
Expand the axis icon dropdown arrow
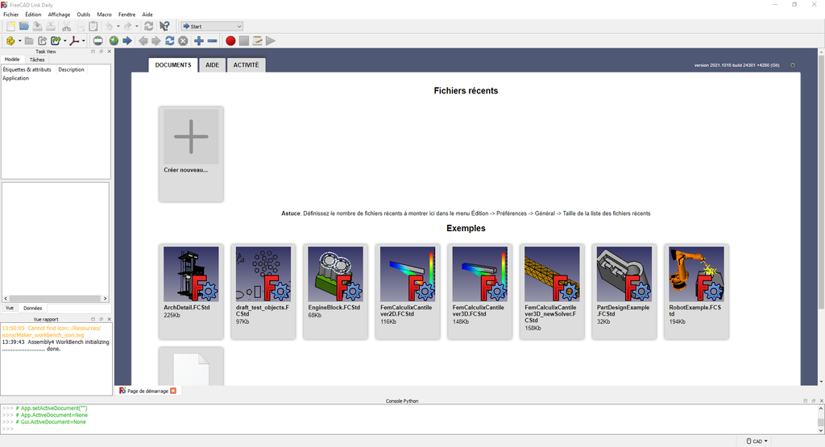pyautogui.click(x=83, y=40)
